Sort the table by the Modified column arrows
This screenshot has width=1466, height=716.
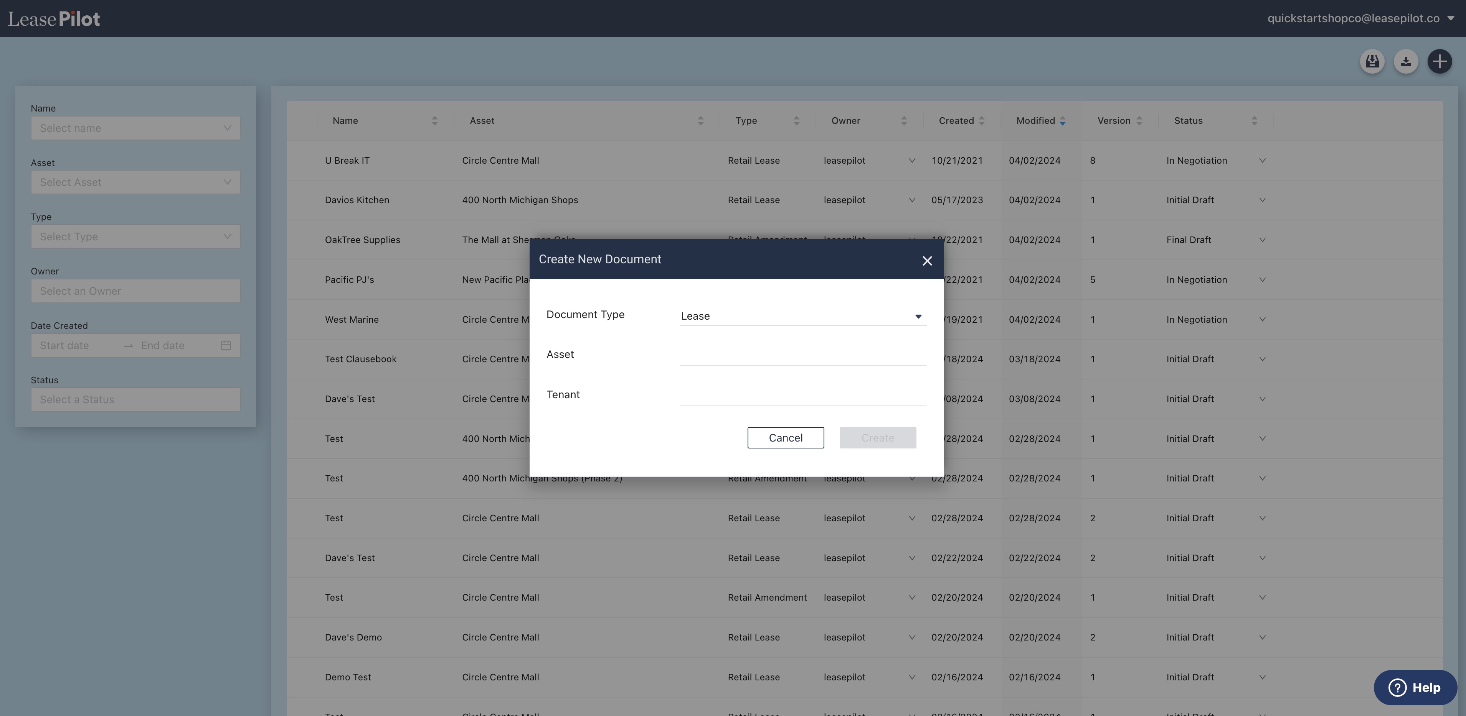[x=1062, y=120]
